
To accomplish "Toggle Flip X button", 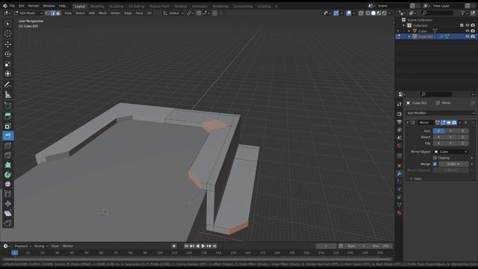I will [438, 143].
